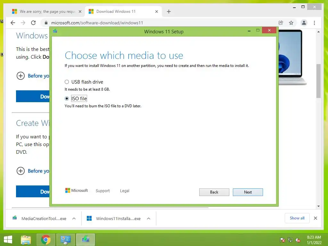328x246 pixels.
Task: Click the Back button in Setup
Action: [214, 192]
